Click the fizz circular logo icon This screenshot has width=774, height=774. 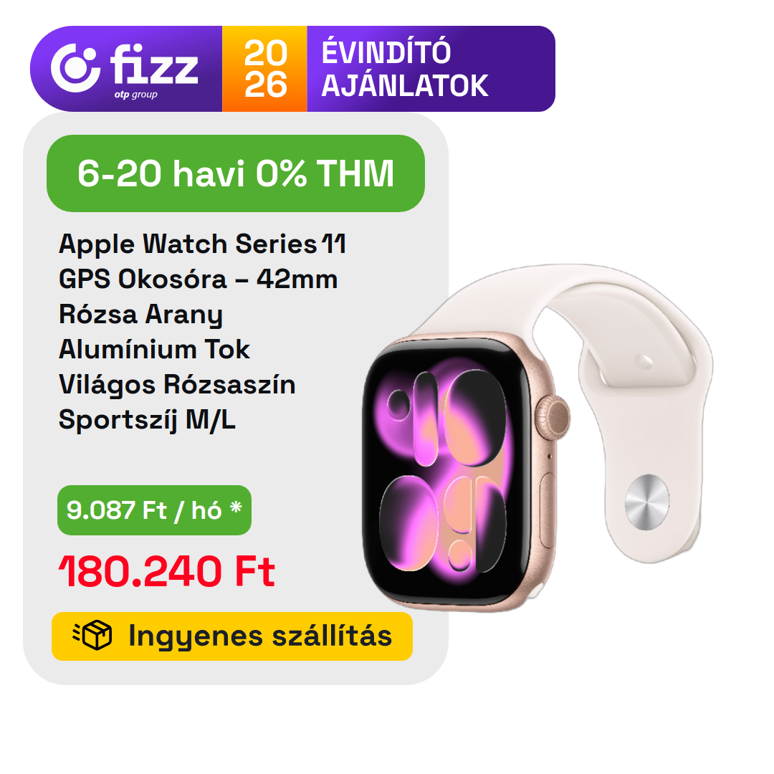[75, 68]
